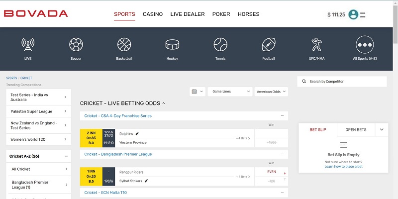The image size is (398, 199).
Task: Click the SPORTS breadcrumb link
Action: click(x=11, y=78)
